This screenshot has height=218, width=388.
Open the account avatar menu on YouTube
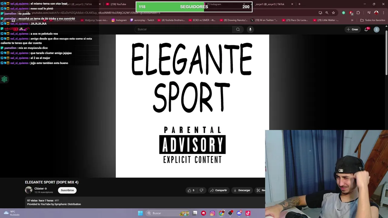(x=376, y=29)
